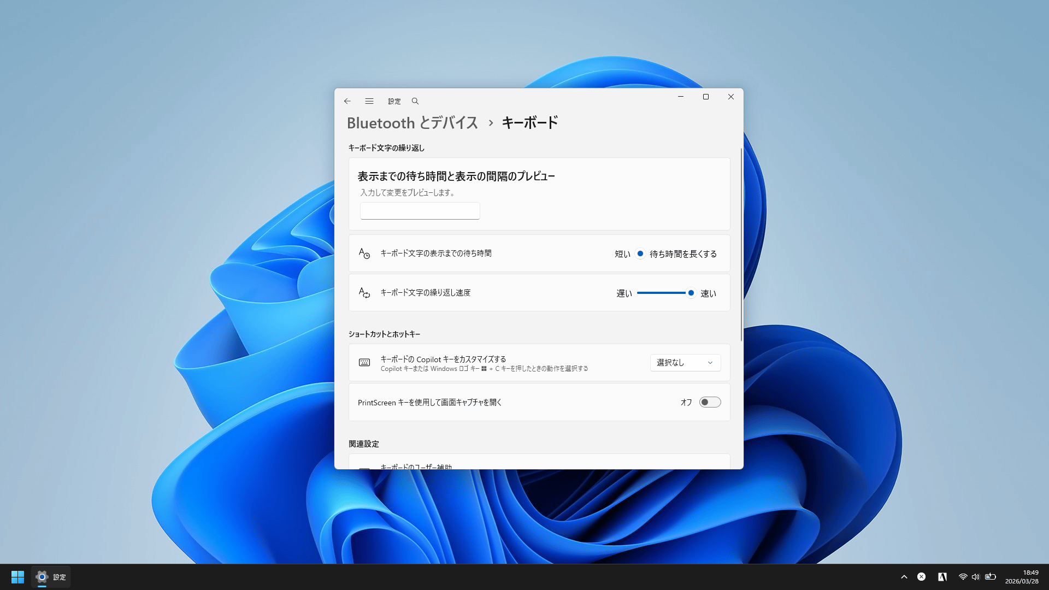Click the volume speaker tray icon
Viewport: 1049px width, 590px height.
click(976, 577)
